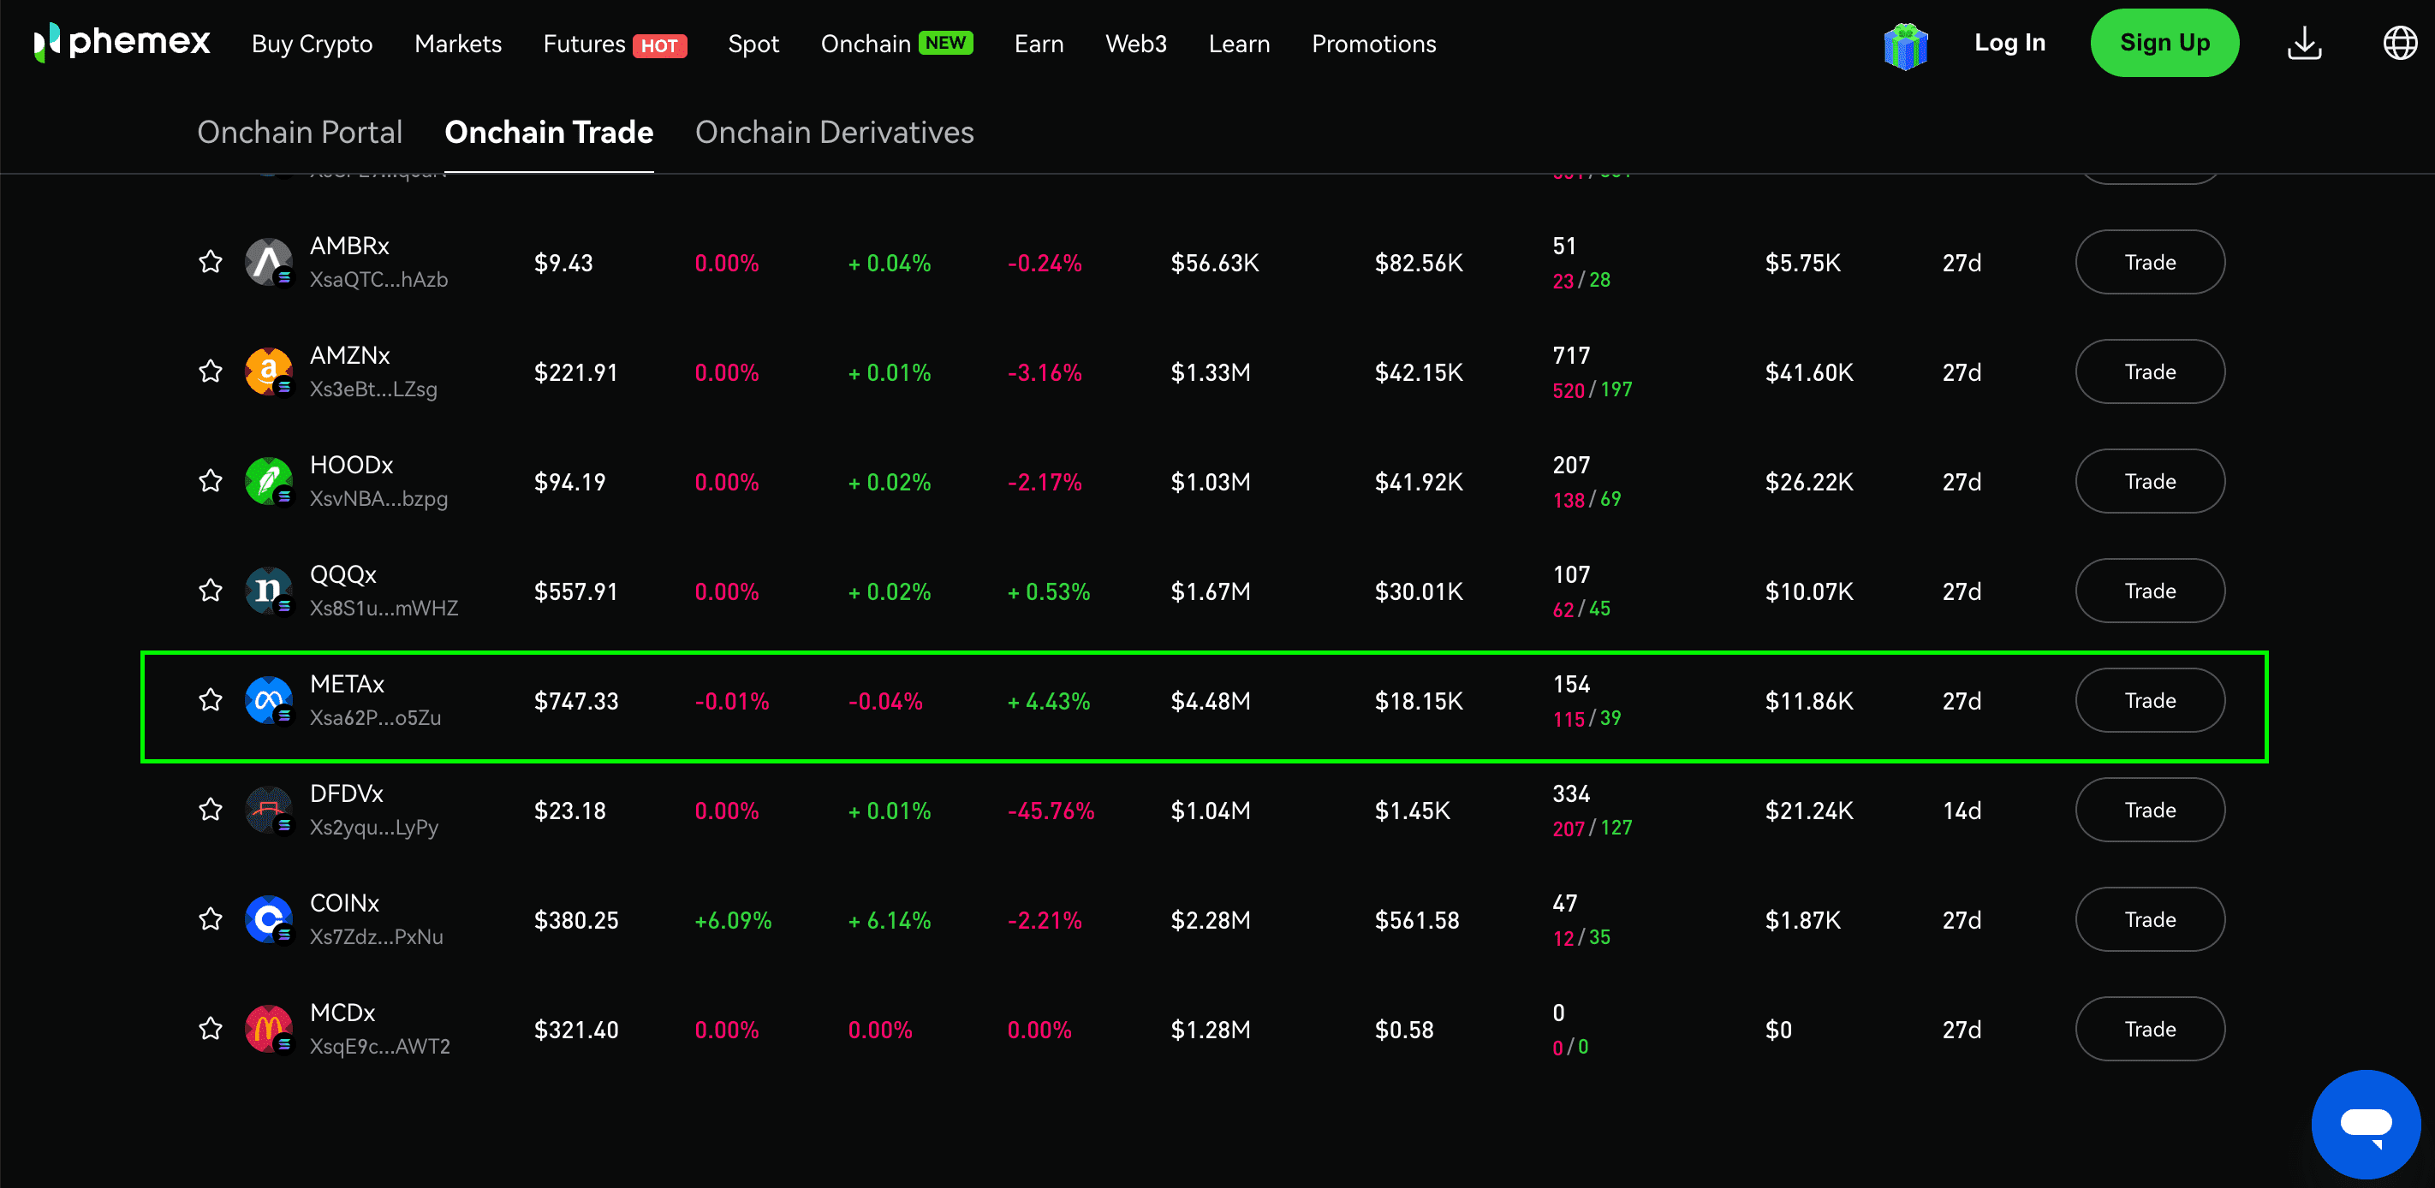This screenshot has height=1188, width=2435.
Task: Click the COINx +6.09% change value
Action: (x=733, y=921)
